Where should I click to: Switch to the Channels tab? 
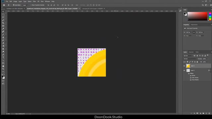[191, 52]
